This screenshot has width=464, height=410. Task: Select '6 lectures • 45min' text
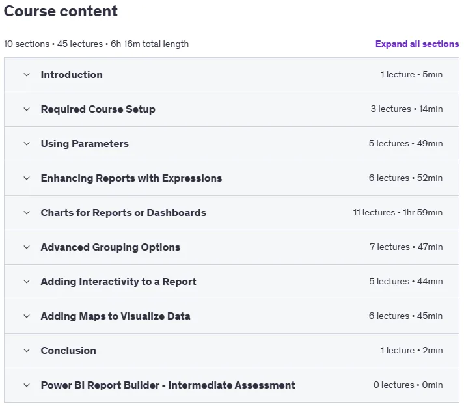[x=405, y=316]
